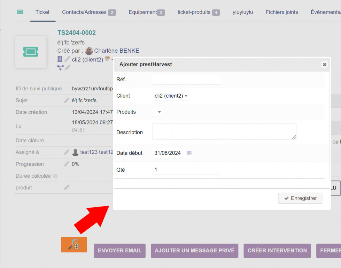Click the FERMER button
This screenshot has width=341, height=268.
coord(328,251)
